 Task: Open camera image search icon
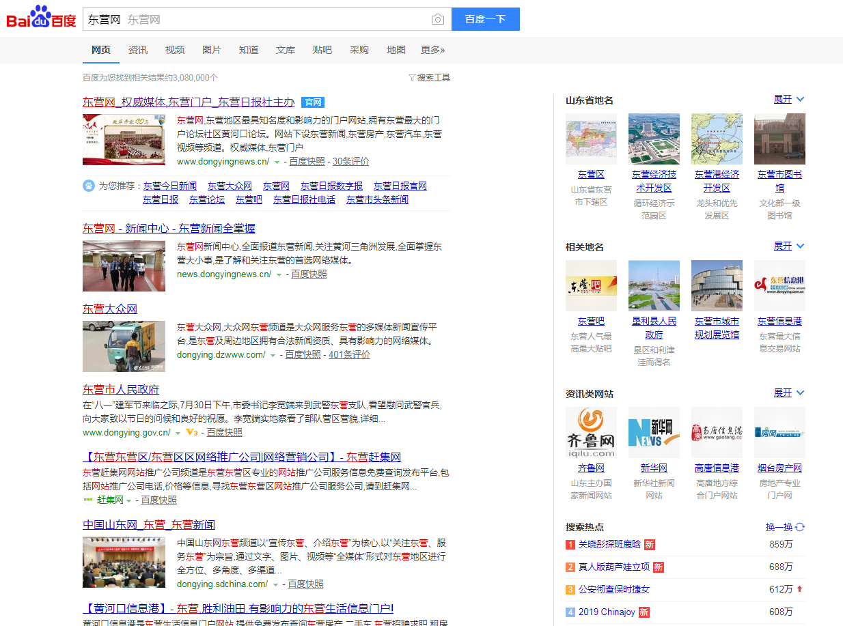point(438,20)
